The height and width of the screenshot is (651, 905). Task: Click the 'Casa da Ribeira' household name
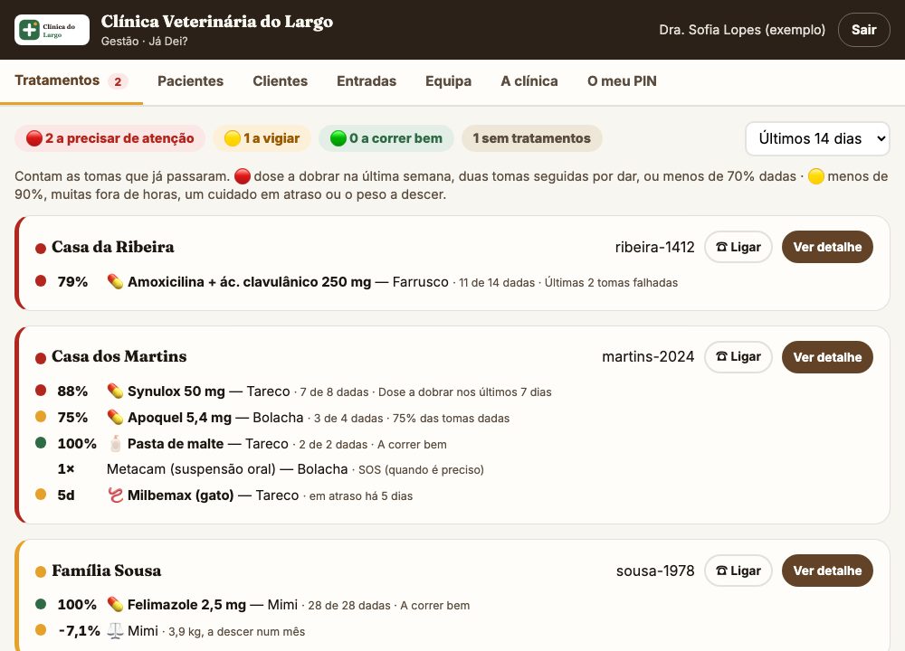point(112,247)
